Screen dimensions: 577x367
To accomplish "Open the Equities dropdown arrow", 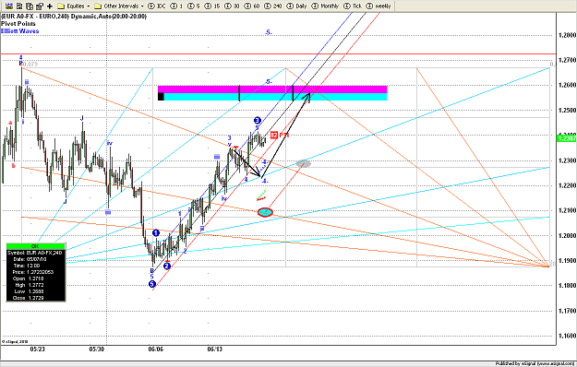I will point(89,6).
